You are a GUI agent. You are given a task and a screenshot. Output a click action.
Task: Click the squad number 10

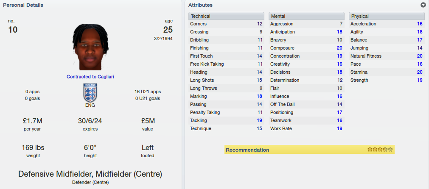coord(13,30)
